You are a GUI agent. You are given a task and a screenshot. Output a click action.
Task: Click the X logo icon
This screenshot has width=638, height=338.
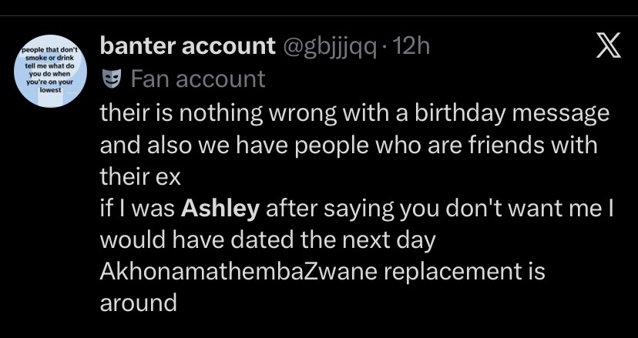[x=608, y=47]
